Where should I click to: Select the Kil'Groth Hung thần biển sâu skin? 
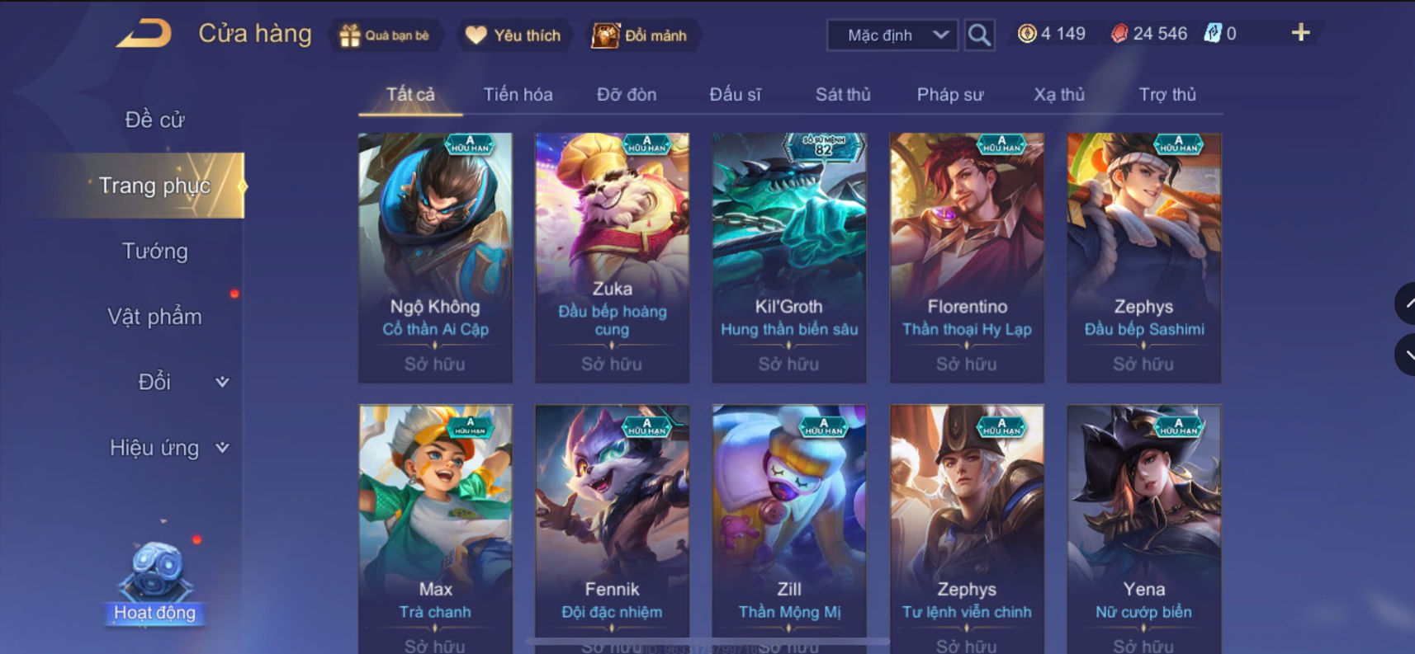(789, 257)
